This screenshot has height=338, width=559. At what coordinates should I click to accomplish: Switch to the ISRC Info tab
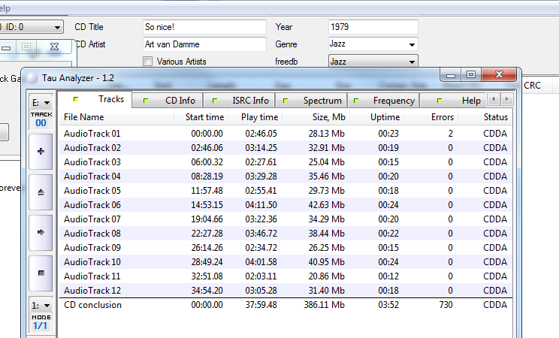(239, 101)
